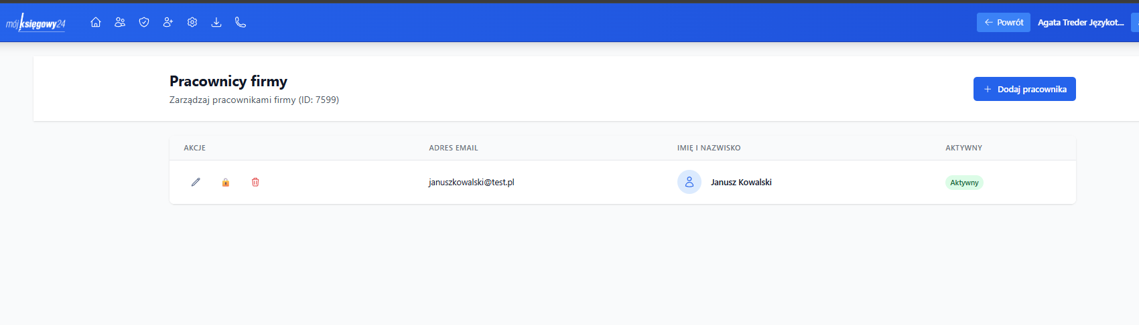
Task: Click the green Aktywny status badge
Action: [x=963, y=183]
